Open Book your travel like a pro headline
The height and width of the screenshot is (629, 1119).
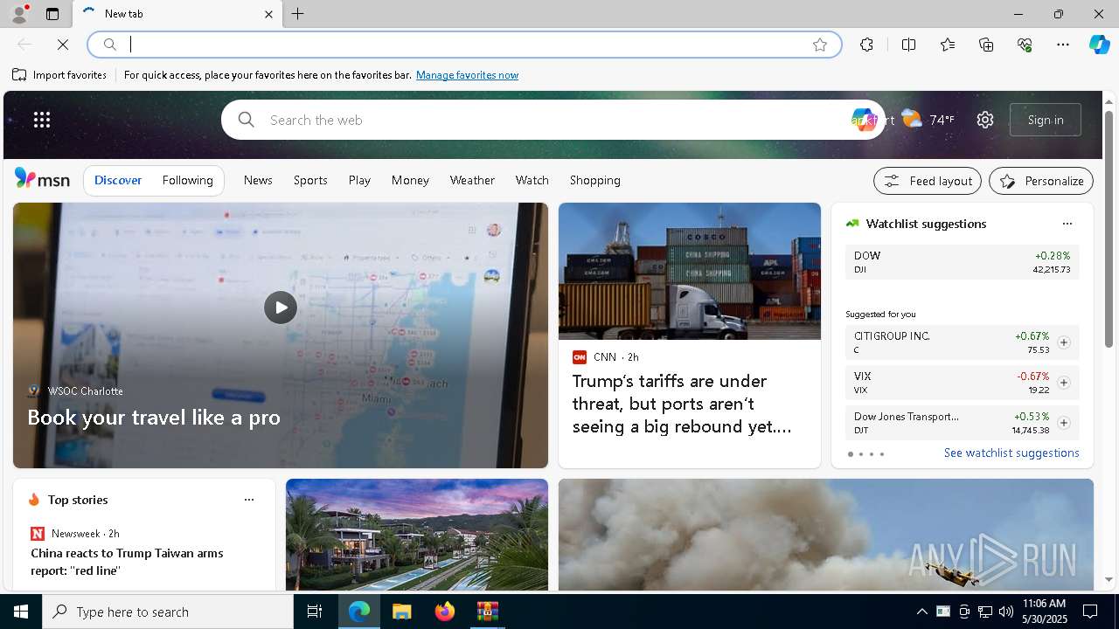point(154,418)
